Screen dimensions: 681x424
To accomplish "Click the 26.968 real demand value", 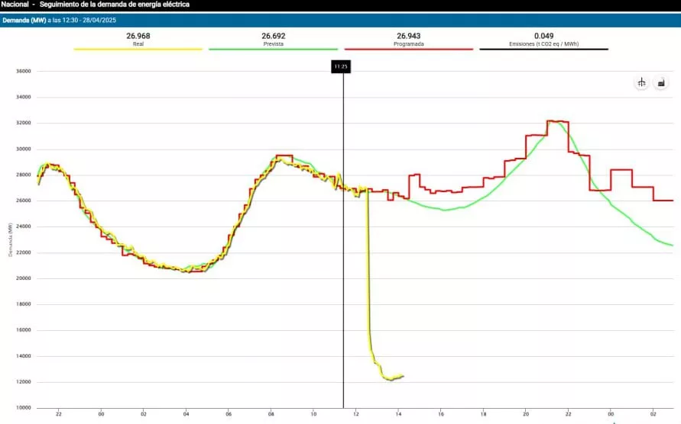I will coord(138,36).
